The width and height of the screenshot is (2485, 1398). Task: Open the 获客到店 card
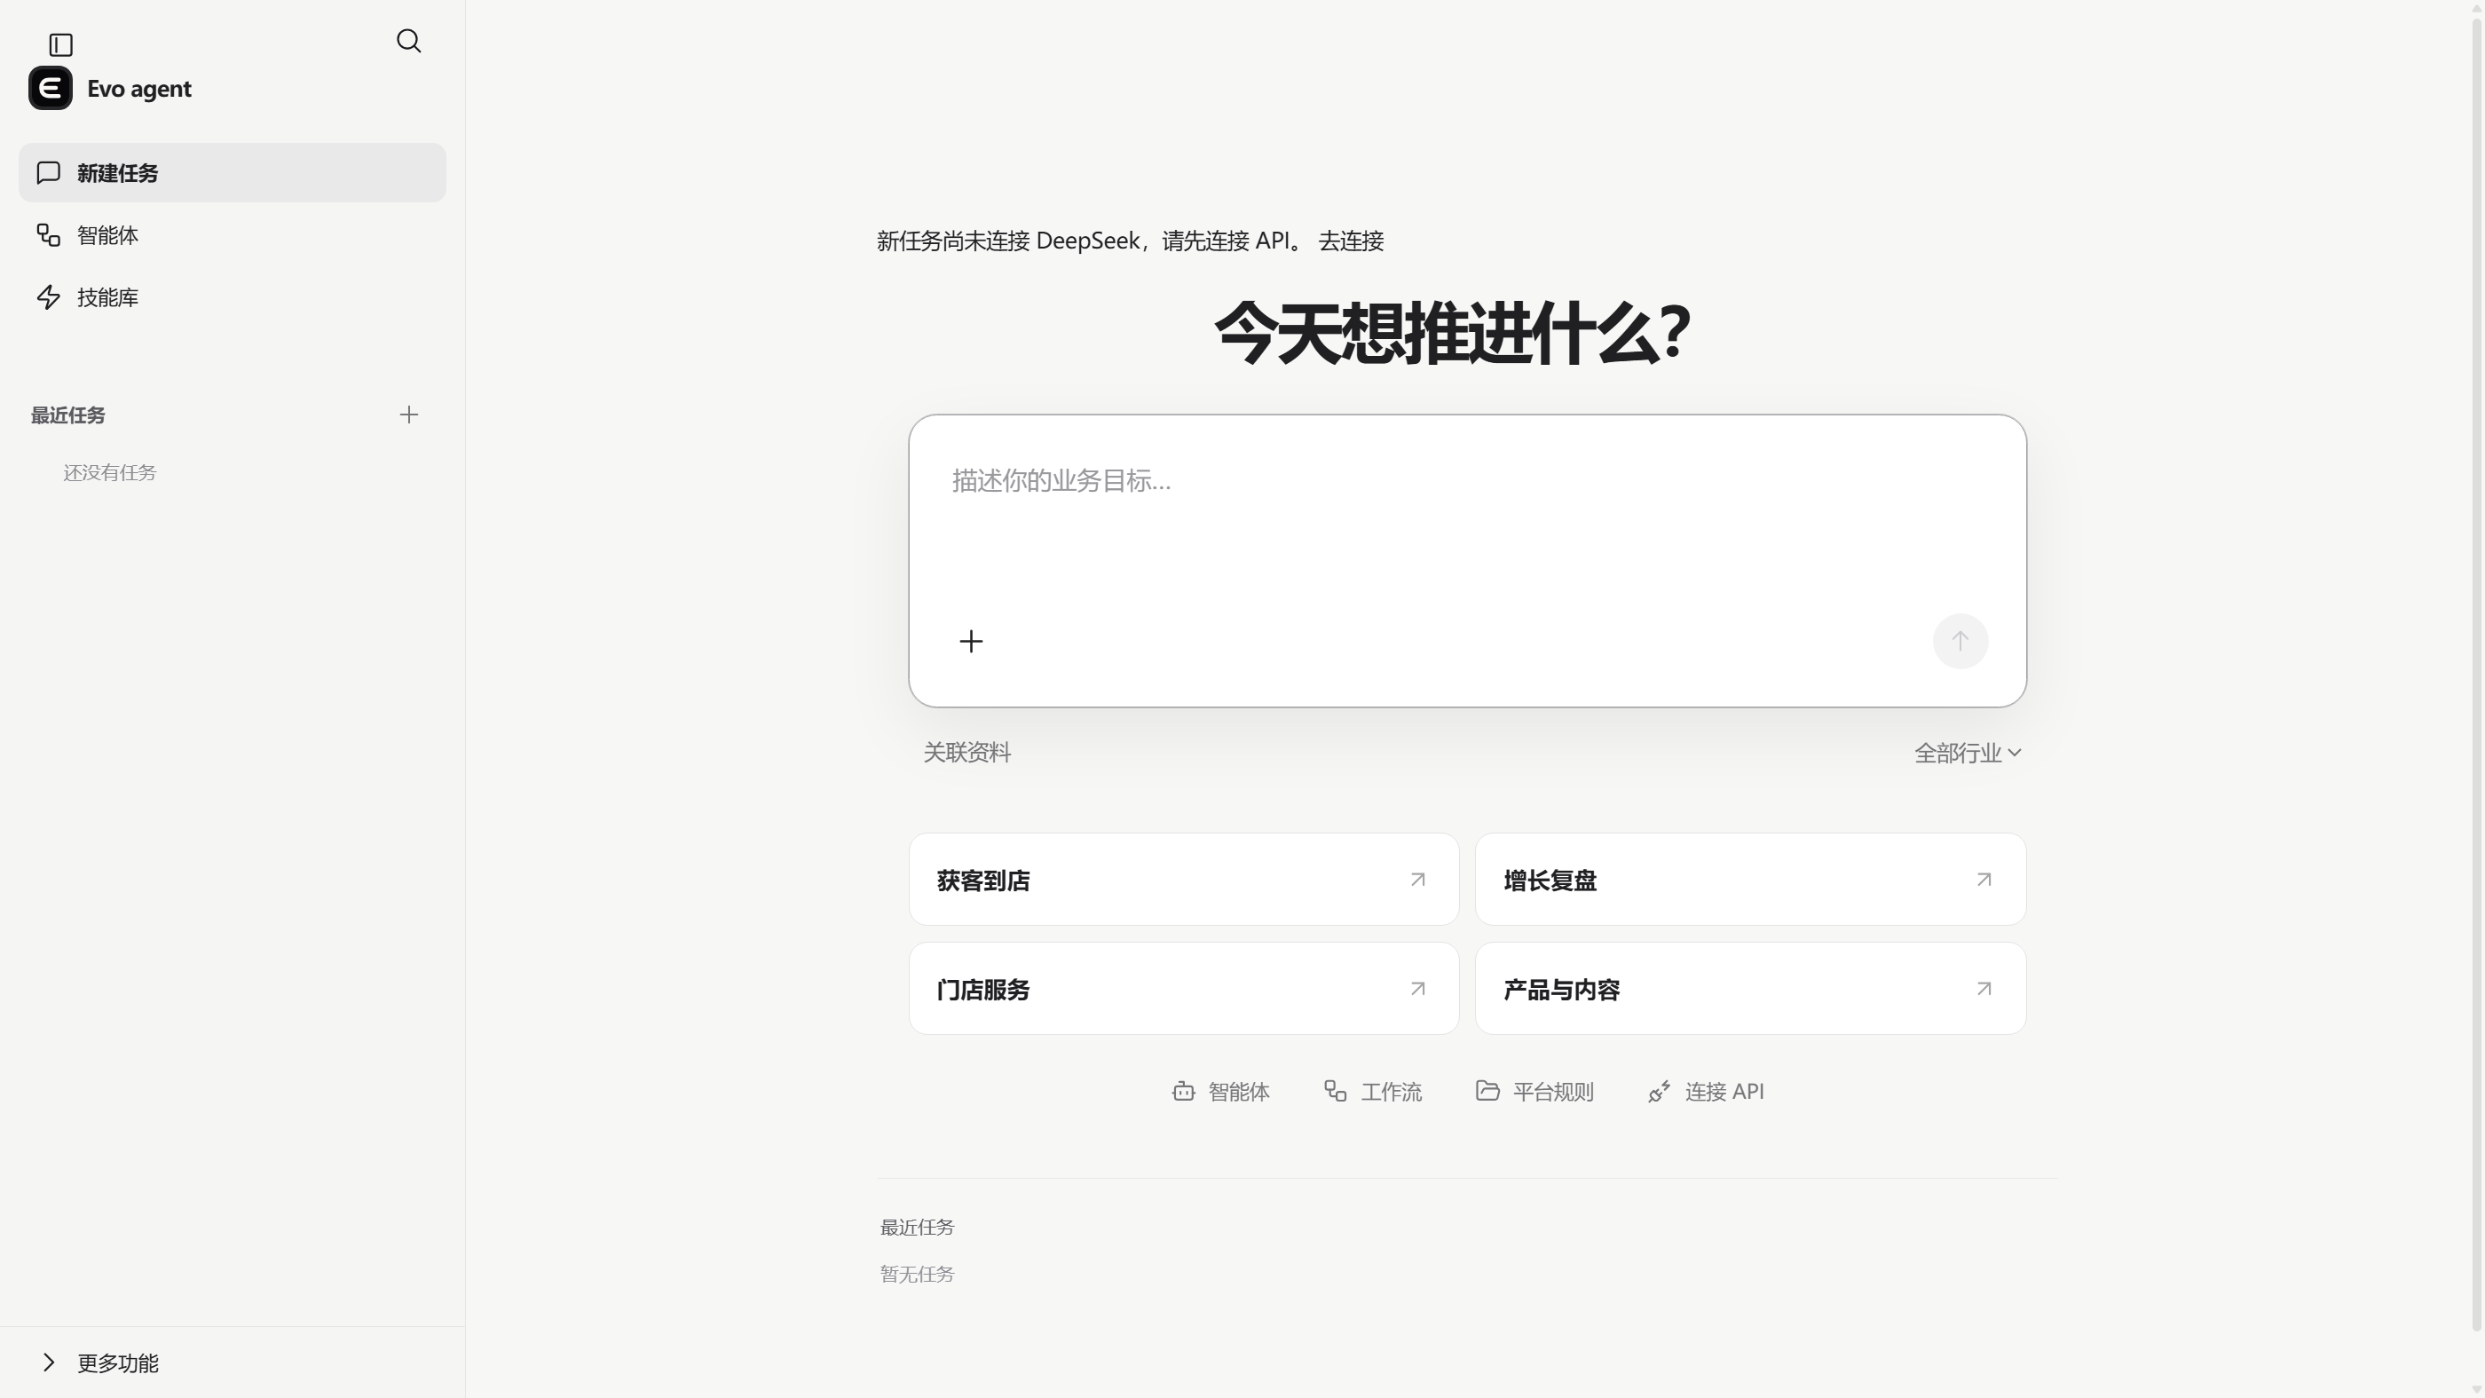pos(1184,880)
